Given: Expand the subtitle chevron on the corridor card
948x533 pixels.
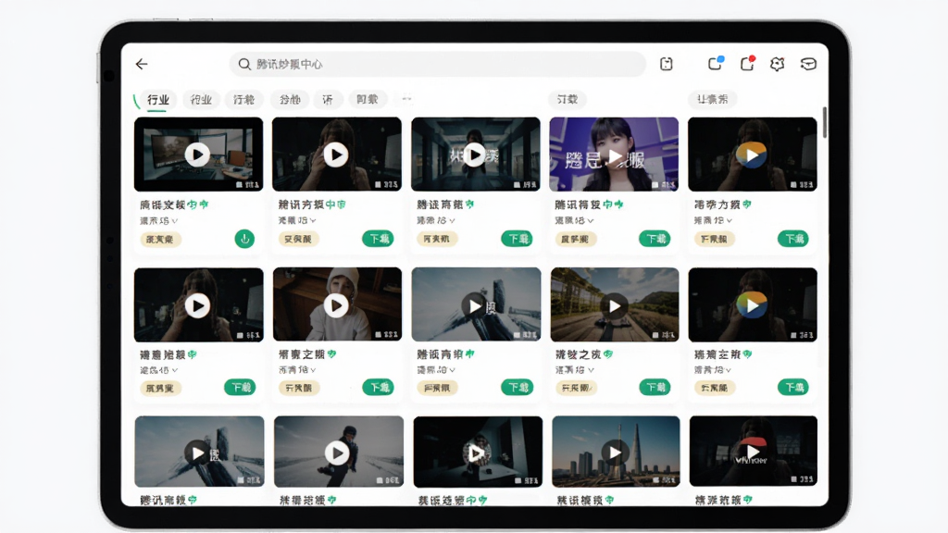Looking at the screenshot, I should 452,220.
